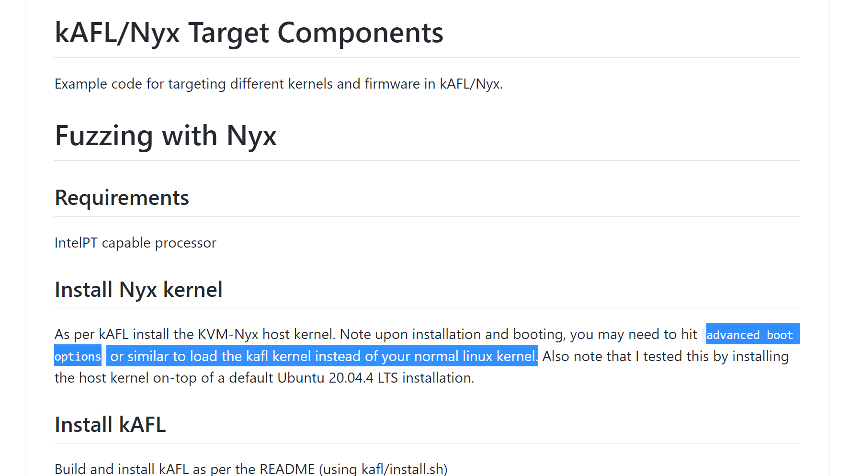Click the word "KVM-Nyx" in the paragraph

click(228, 334)
